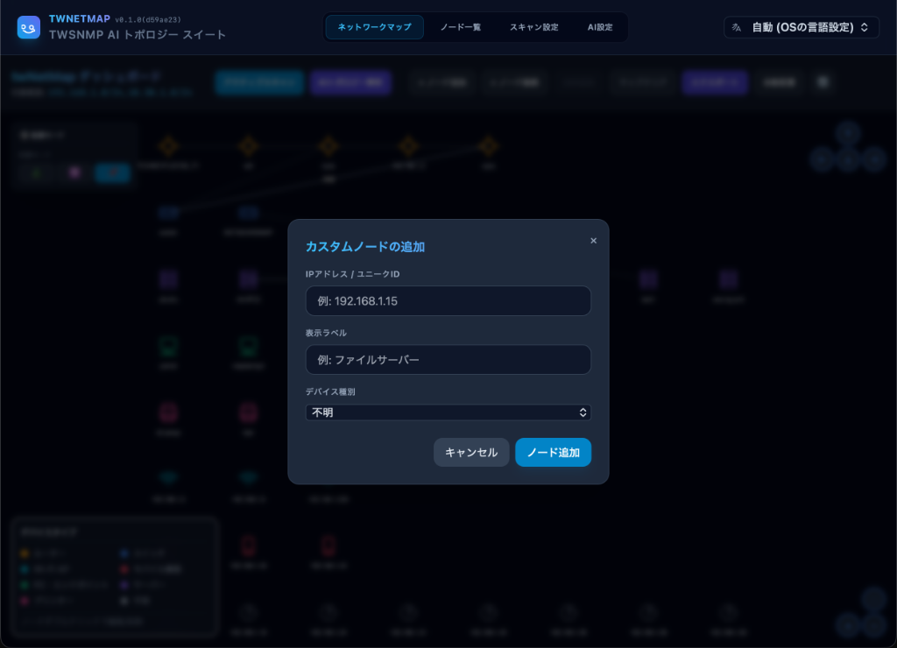
Task: Select the last yellow diamond router node
Action: (488, 146)
